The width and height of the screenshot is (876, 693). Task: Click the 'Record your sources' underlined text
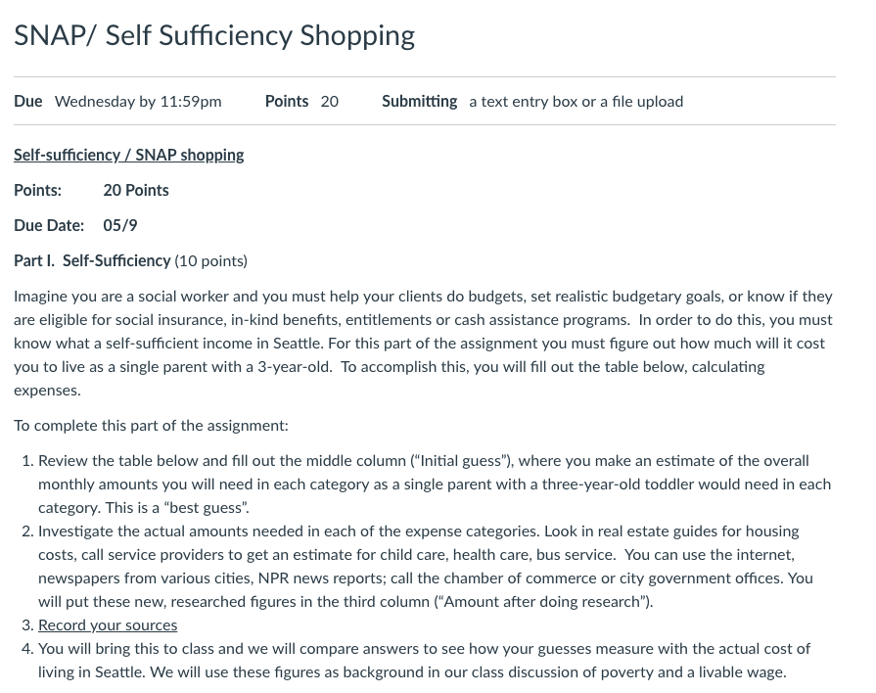pyautogui.click(x=108, y=624)
